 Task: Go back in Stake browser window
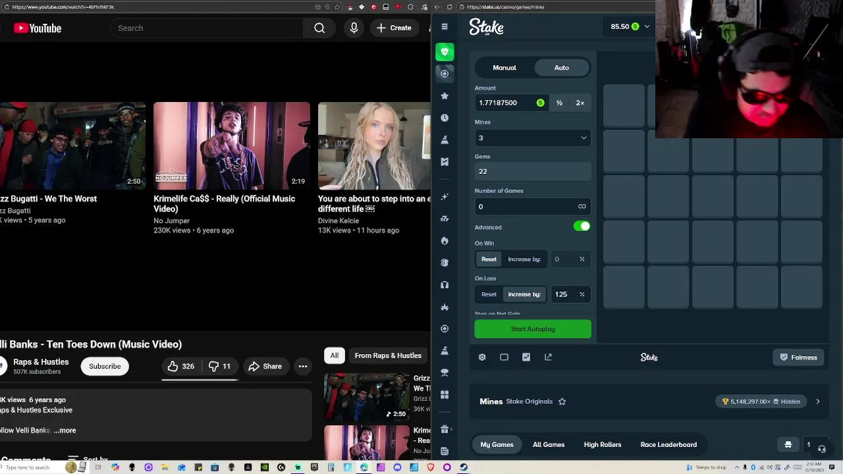coord(437,7)
